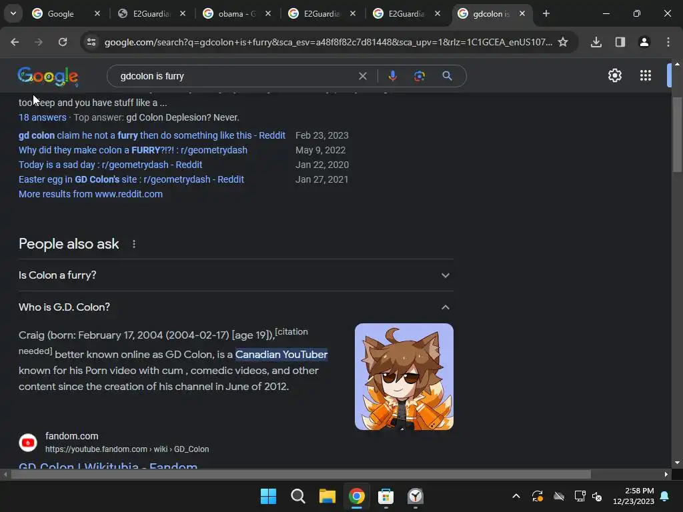Open Chrome three-dot menu
The image size is (683, 512).
(668, 42)
